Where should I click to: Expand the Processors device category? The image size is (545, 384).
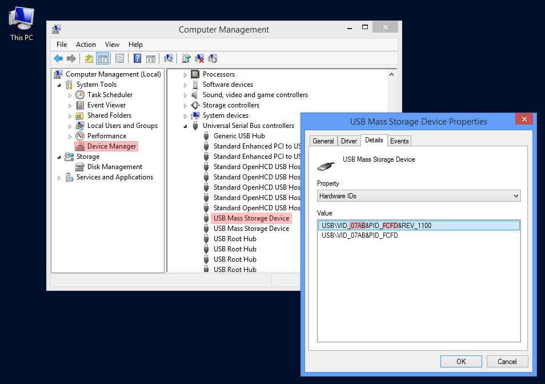tap(186, 75)
